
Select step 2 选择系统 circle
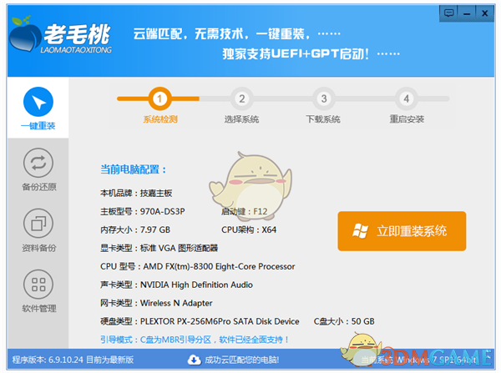coord(242,98)
